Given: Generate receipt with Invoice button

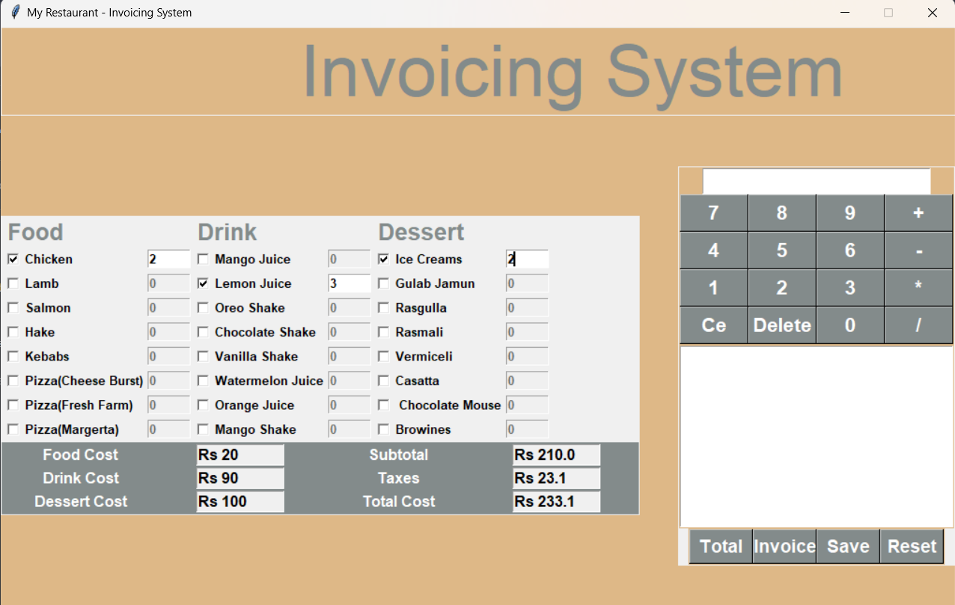Looking at the screenshot, I should (x=784, y=547).
